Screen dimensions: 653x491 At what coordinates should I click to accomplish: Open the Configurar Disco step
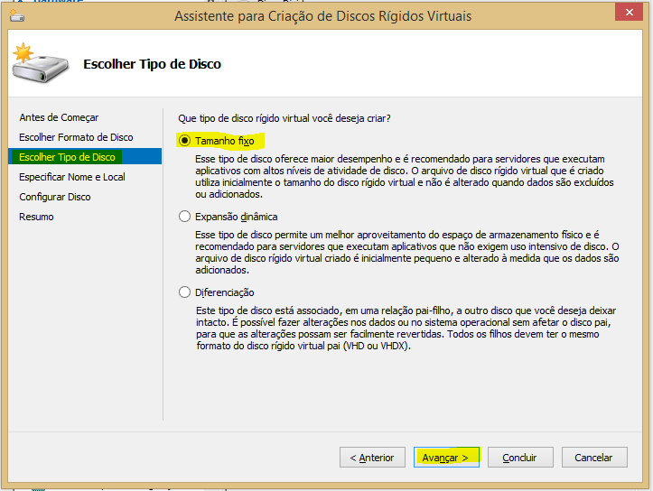click(x=54, y=197)
